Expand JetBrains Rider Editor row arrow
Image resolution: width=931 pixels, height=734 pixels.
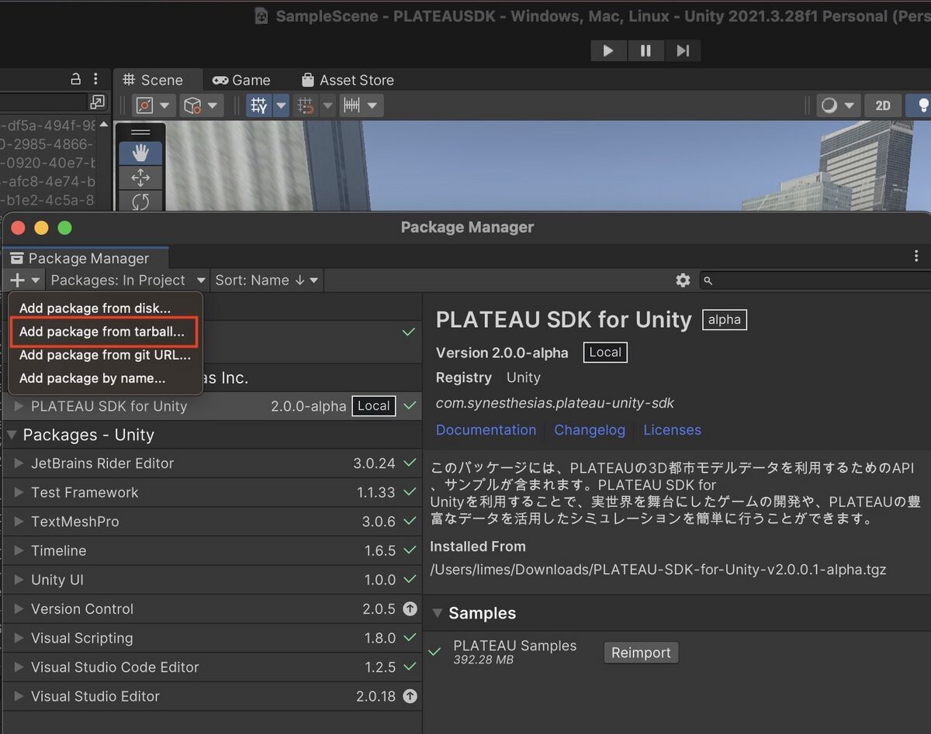19,463
